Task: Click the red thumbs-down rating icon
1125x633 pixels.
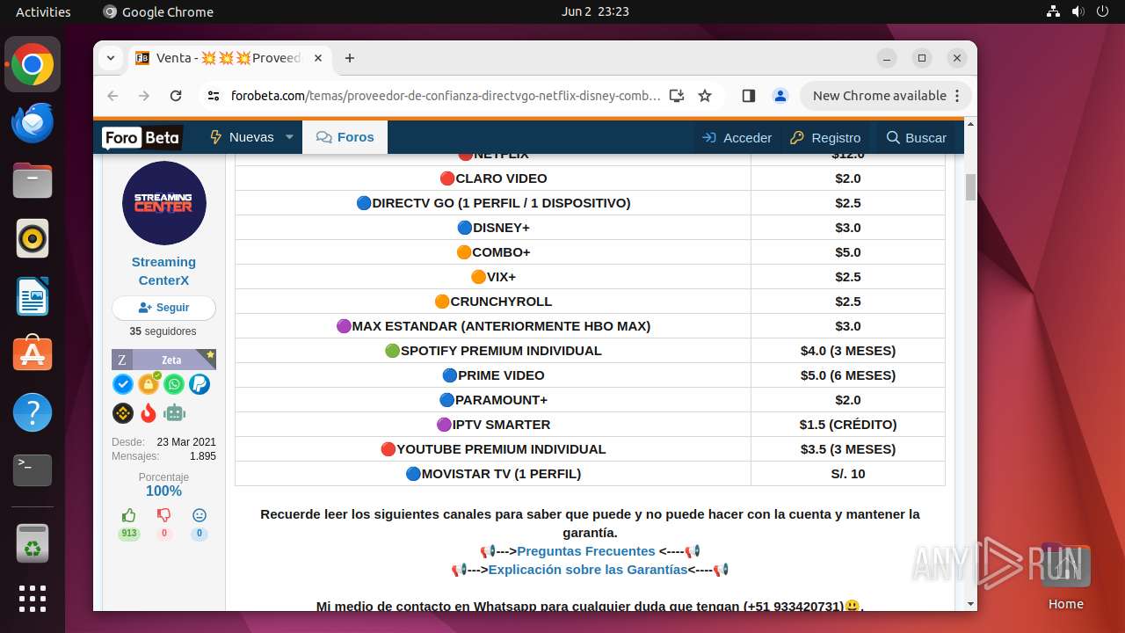Action: (163, 515)
